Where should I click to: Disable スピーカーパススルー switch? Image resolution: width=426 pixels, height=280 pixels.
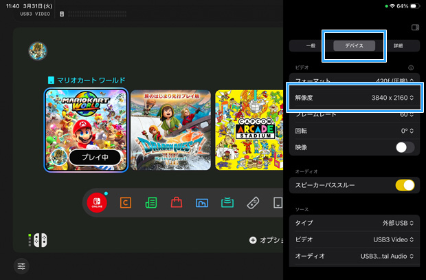coord(405,185)
